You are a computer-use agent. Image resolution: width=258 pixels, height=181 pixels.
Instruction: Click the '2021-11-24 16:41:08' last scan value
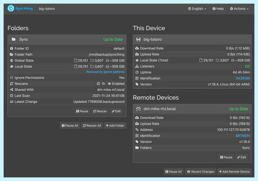(108, 95)
